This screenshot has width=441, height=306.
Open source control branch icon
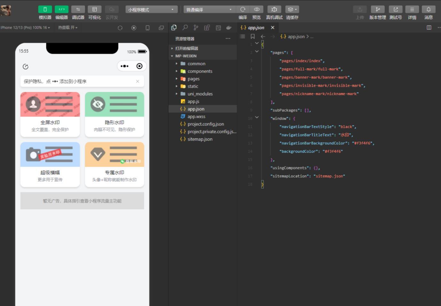coord(196,28)
